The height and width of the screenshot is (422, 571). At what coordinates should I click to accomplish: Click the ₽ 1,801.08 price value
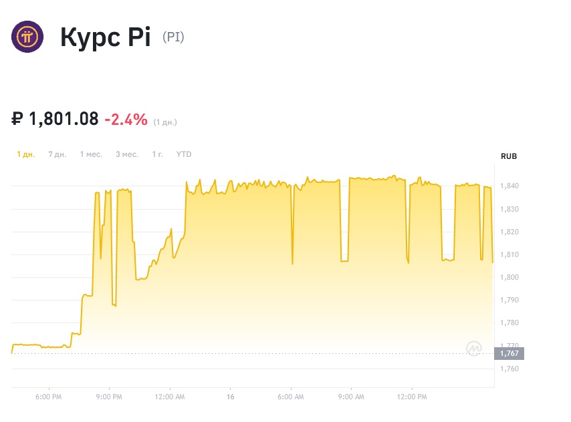pos(55,120)
